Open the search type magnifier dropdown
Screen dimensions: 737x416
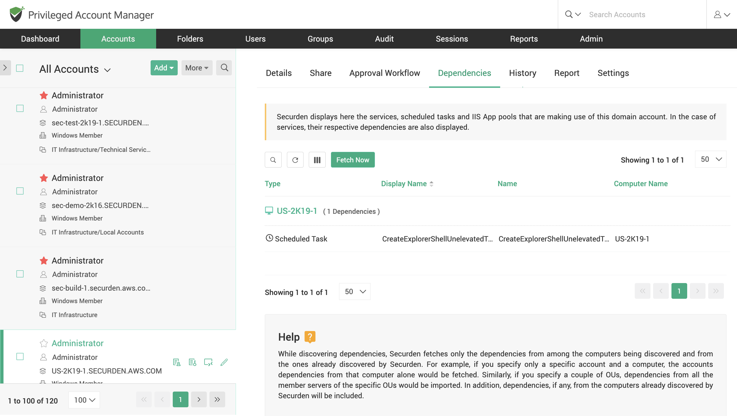(573, 14)
